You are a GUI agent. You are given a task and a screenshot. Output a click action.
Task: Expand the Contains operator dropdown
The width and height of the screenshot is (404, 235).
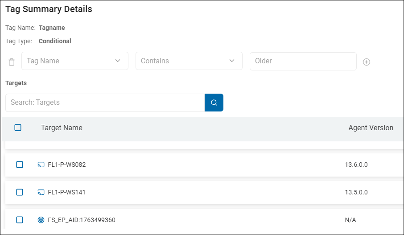189,61
